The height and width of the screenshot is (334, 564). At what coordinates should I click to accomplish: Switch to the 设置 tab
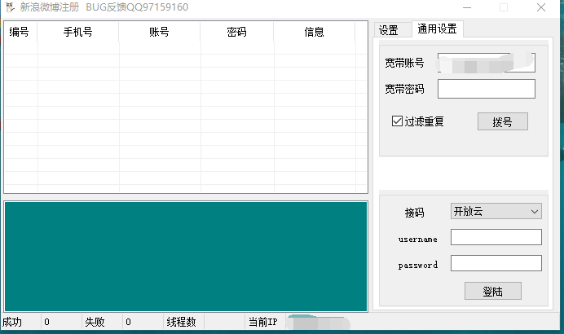pos(390,30)
